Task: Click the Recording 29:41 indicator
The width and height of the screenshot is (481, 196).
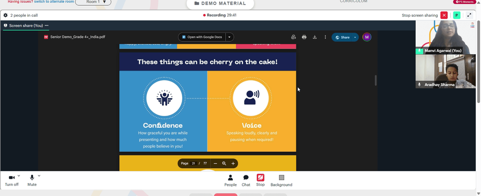Action: (x=220, y=15)
